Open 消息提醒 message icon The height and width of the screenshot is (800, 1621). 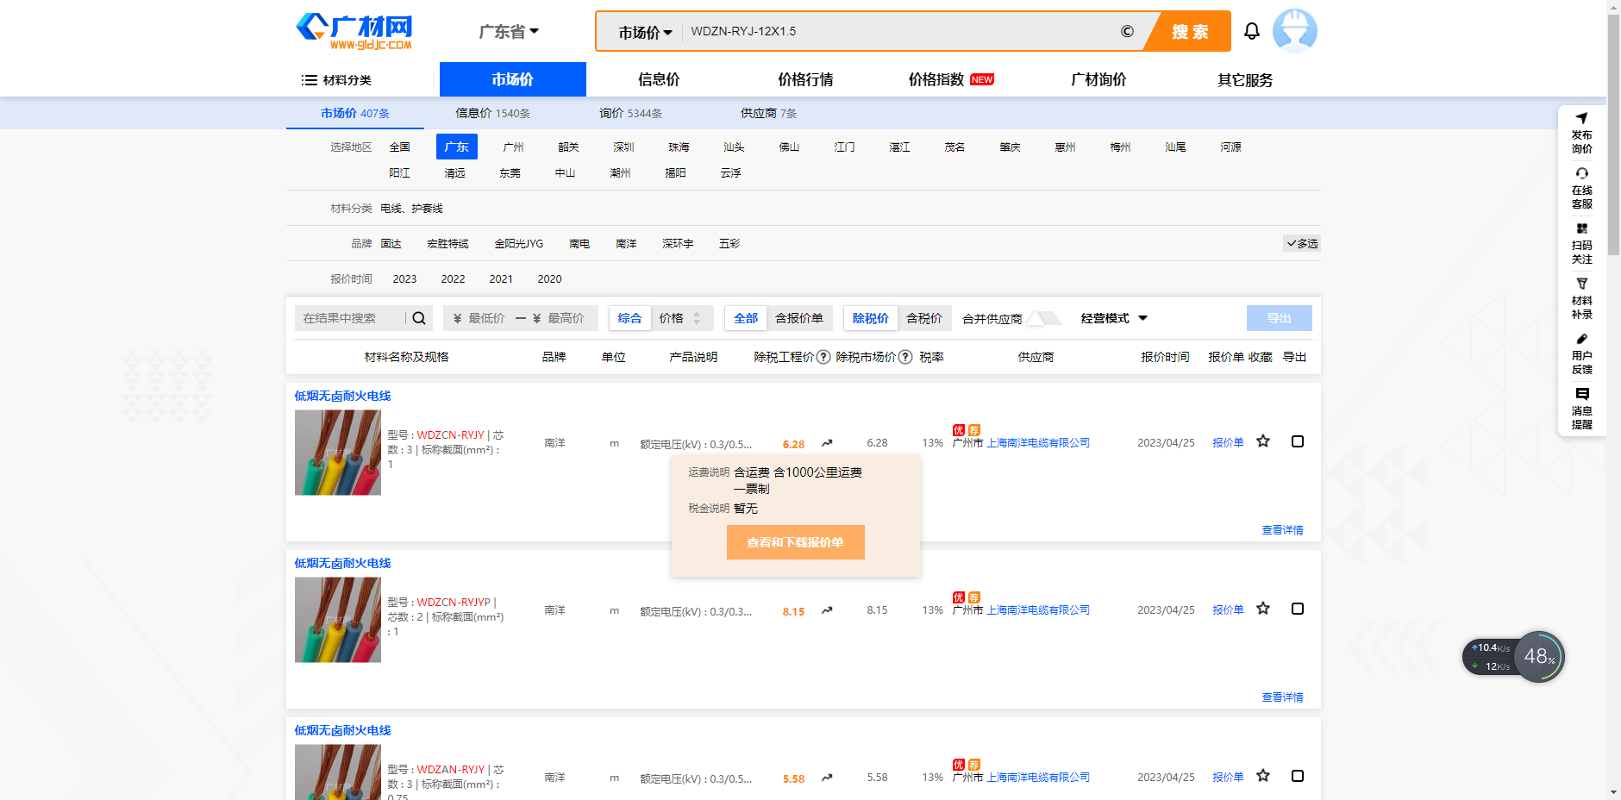[x=1581, y=394]
